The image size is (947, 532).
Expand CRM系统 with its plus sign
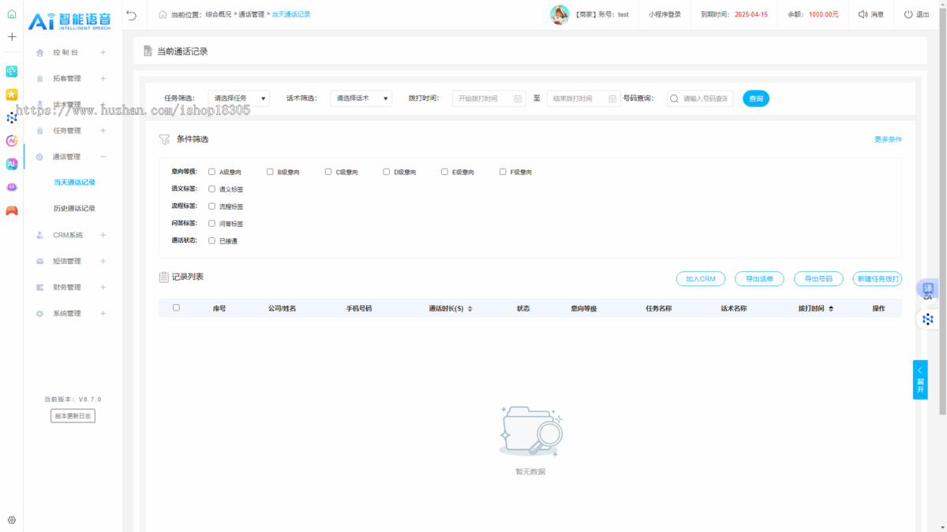point(103,235)
